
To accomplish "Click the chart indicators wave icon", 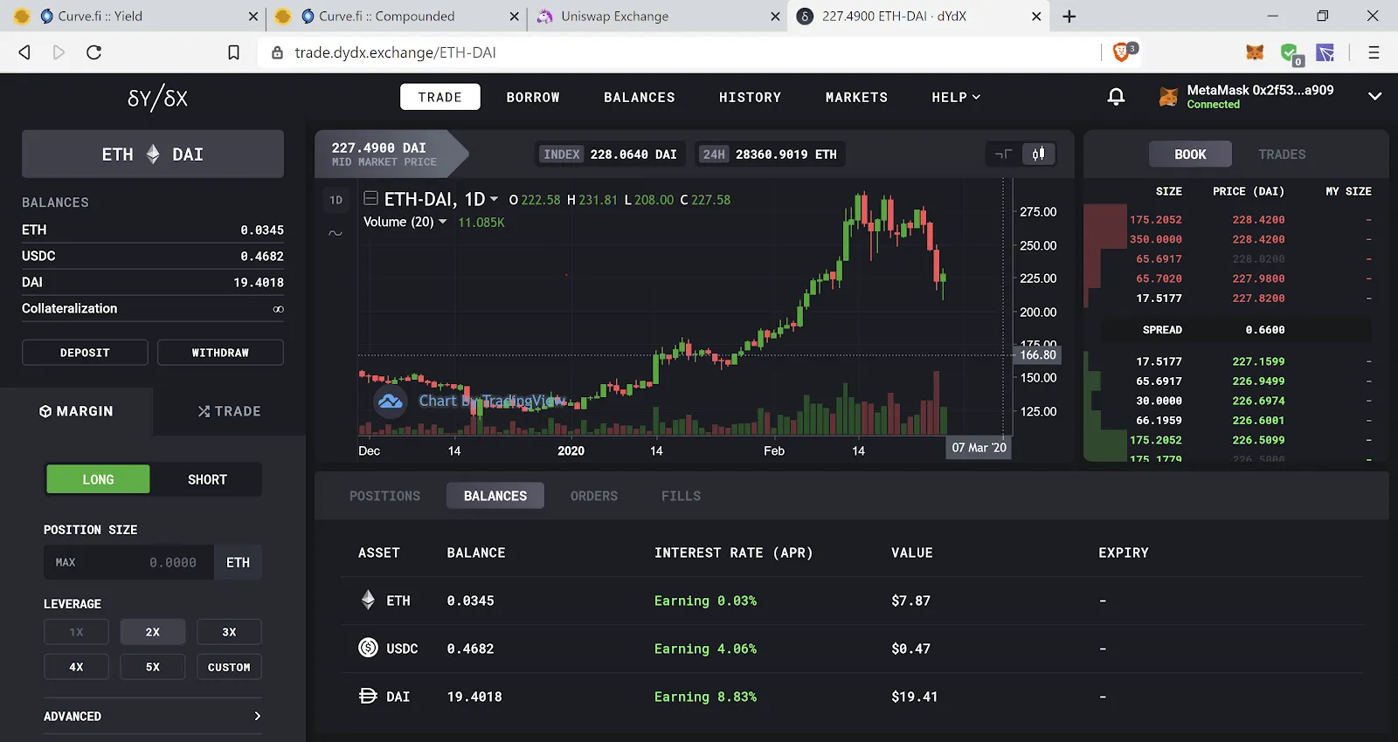I will [336, 233].
